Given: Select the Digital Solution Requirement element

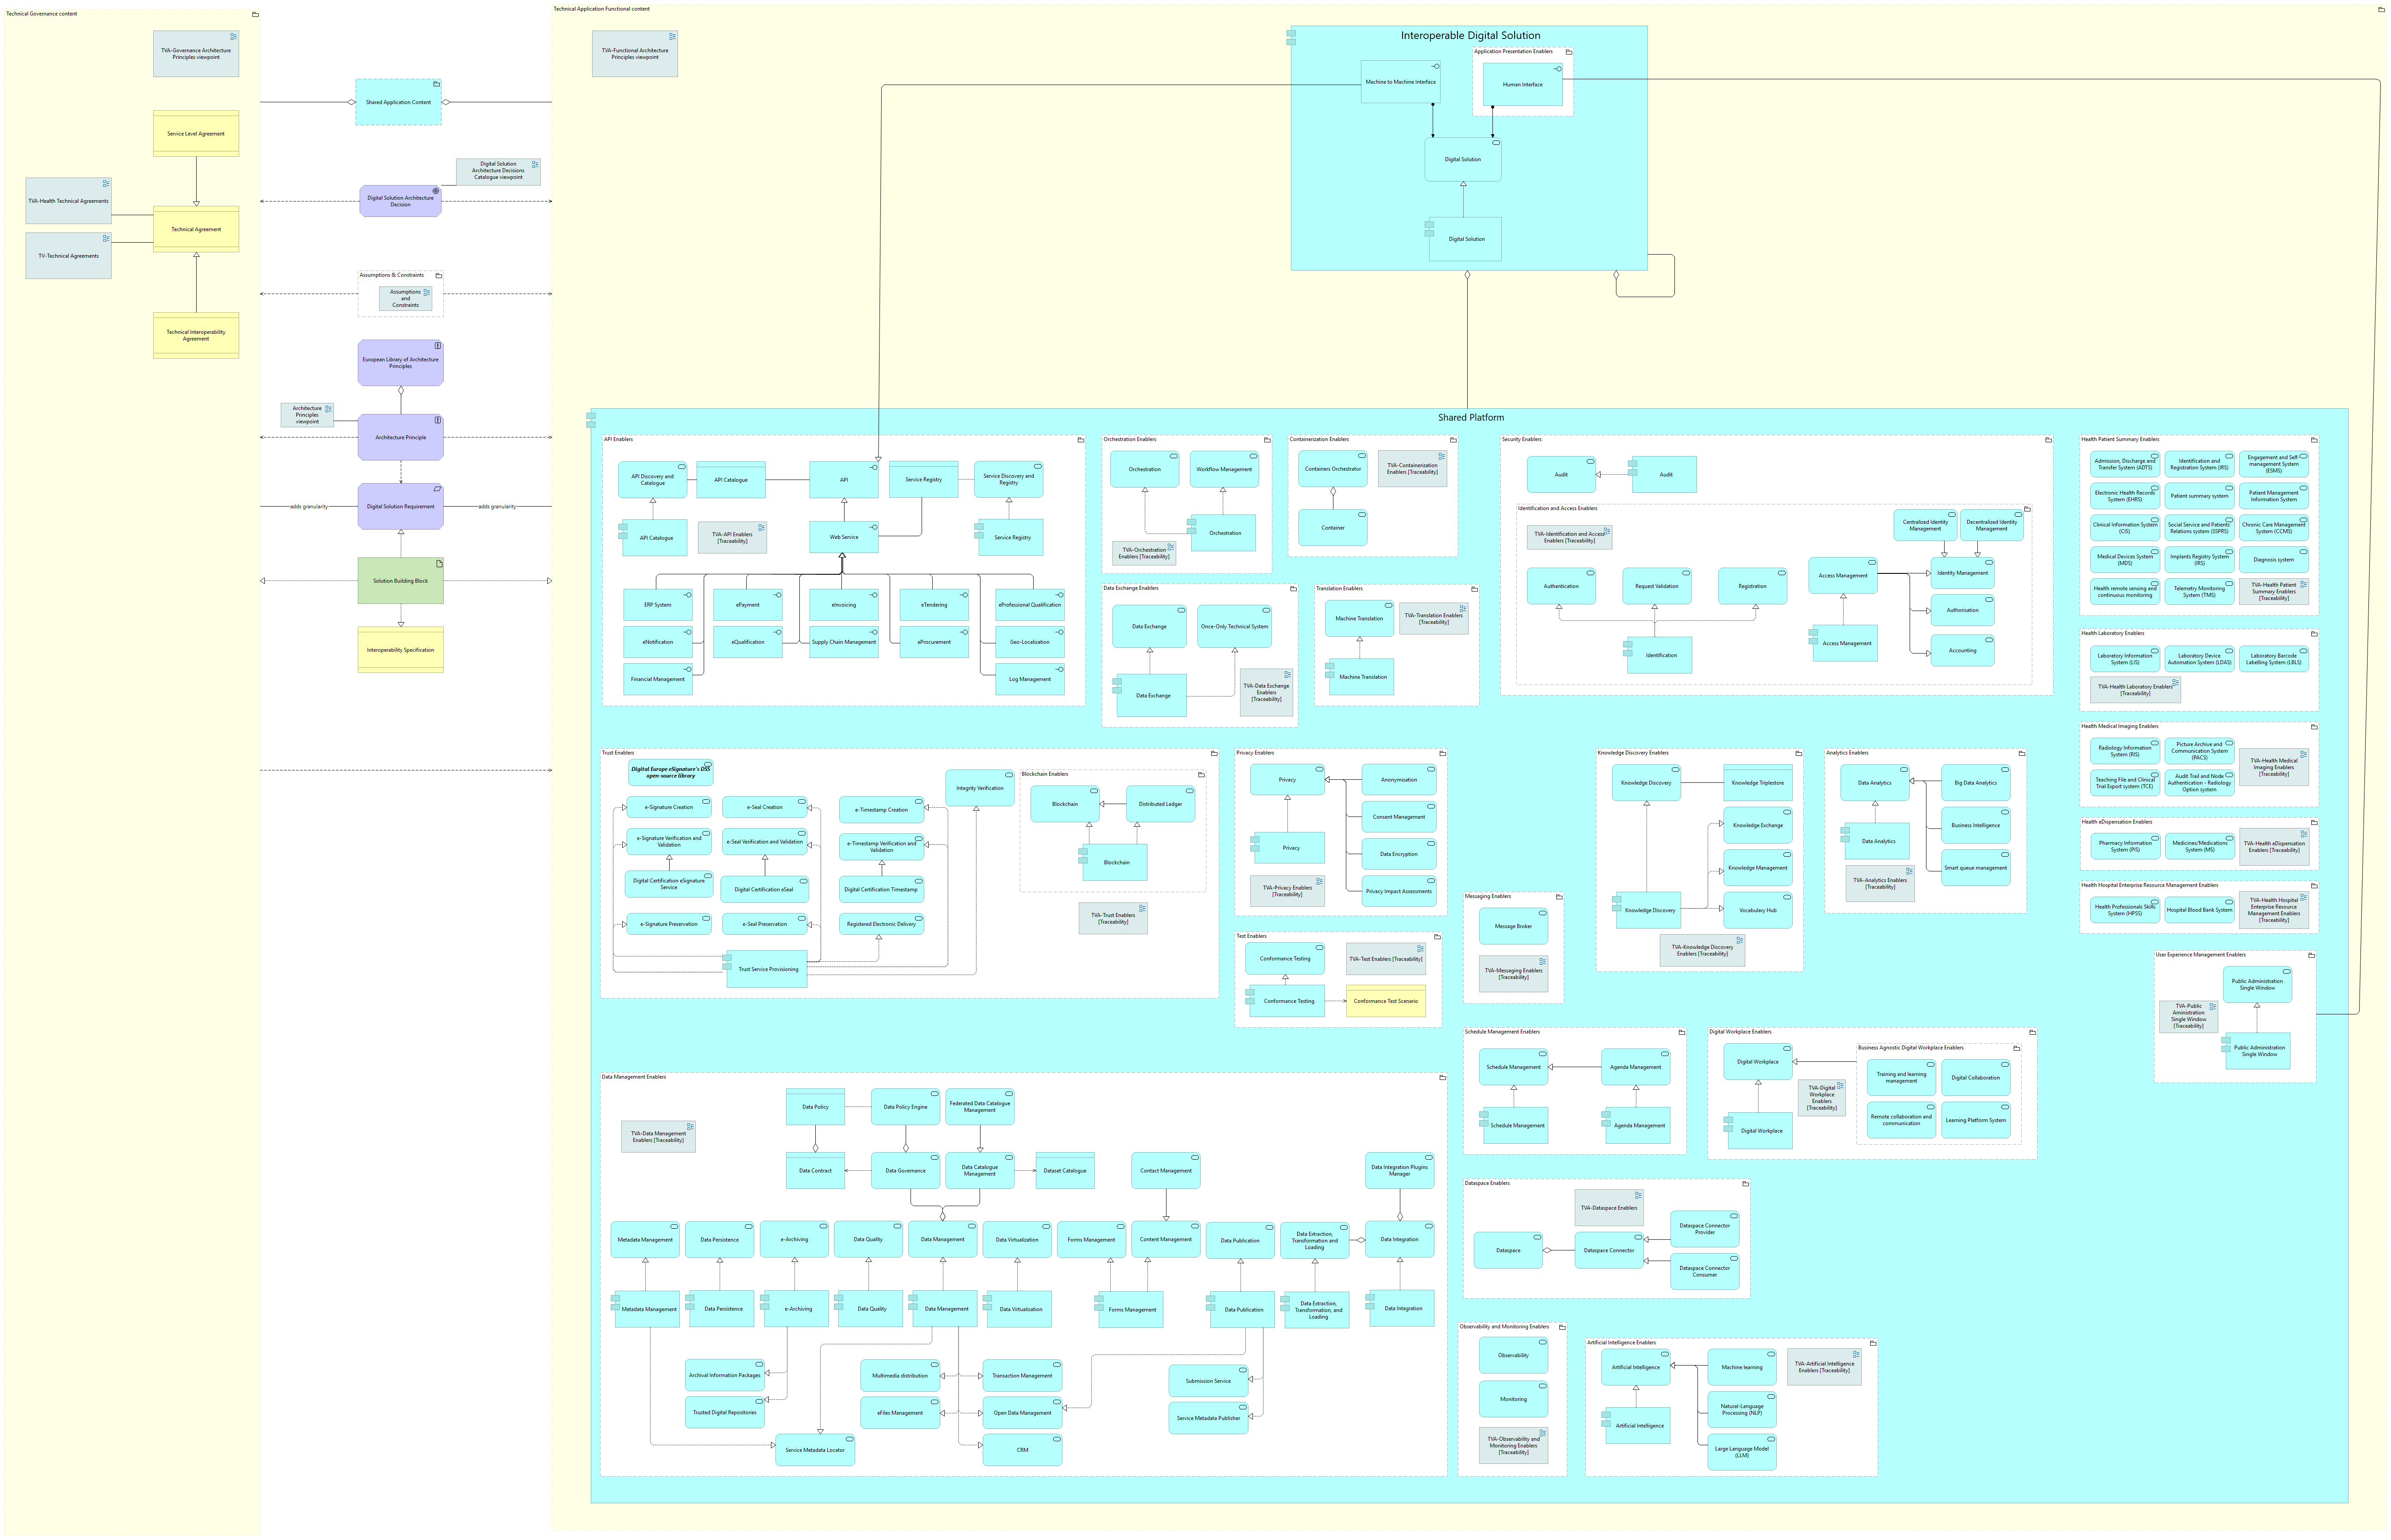Looking at the screenshot, I should (x=400, y=507).
